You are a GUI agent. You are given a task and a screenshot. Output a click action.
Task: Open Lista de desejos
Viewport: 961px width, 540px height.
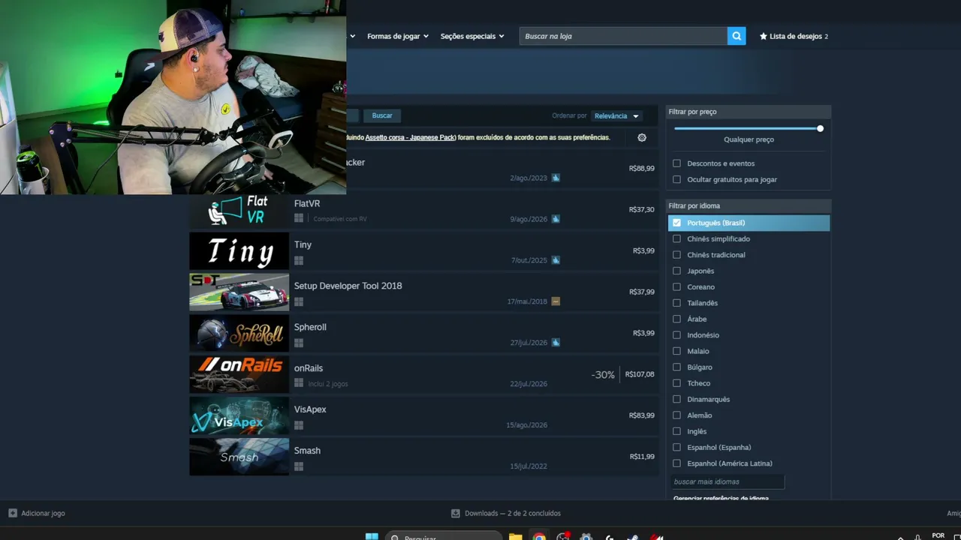pos(794,36)
